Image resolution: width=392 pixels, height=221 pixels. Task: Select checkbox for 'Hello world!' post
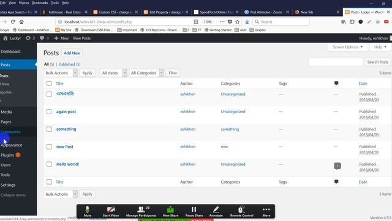[x=49, y=165]
